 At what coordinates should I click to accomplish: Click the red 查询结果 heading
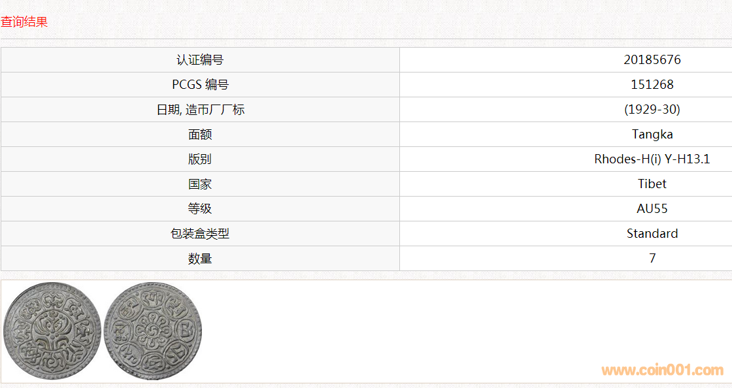click(24, 22)
